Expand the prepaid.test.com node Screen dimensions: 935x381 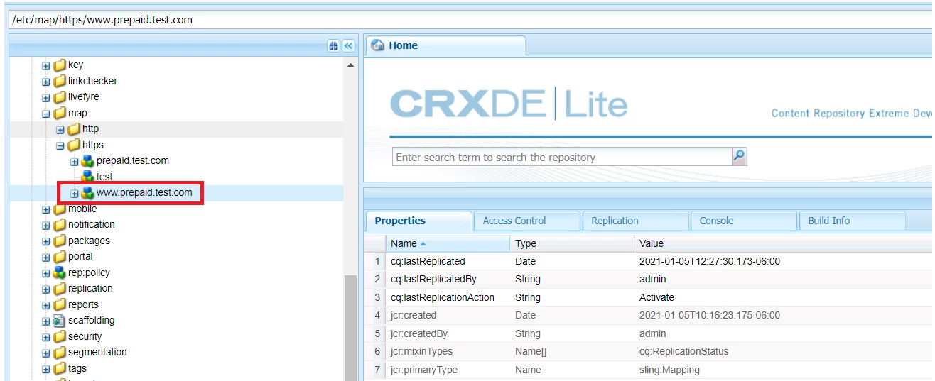click(75, 162)
